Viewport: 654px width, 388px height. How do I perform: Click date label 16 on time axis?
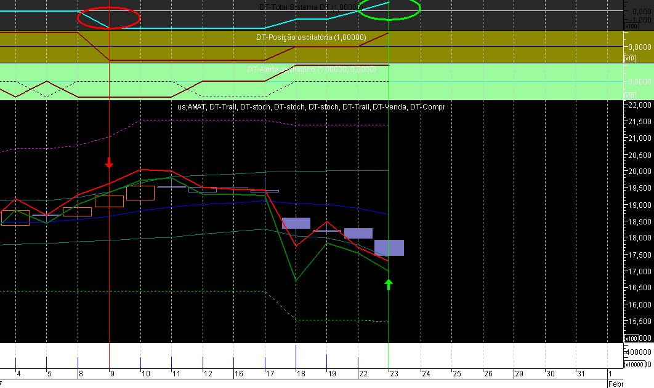(238, 374)
